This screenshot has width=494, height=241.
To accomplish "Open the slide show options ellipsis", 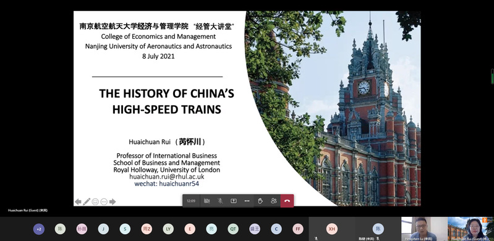I will click(104, 201).
